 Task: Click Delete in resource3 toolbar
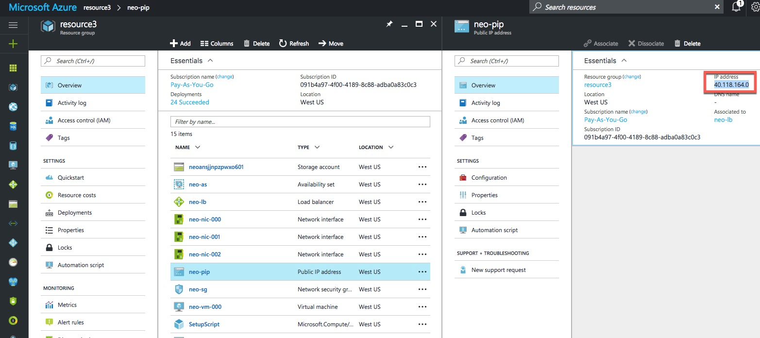256,44
